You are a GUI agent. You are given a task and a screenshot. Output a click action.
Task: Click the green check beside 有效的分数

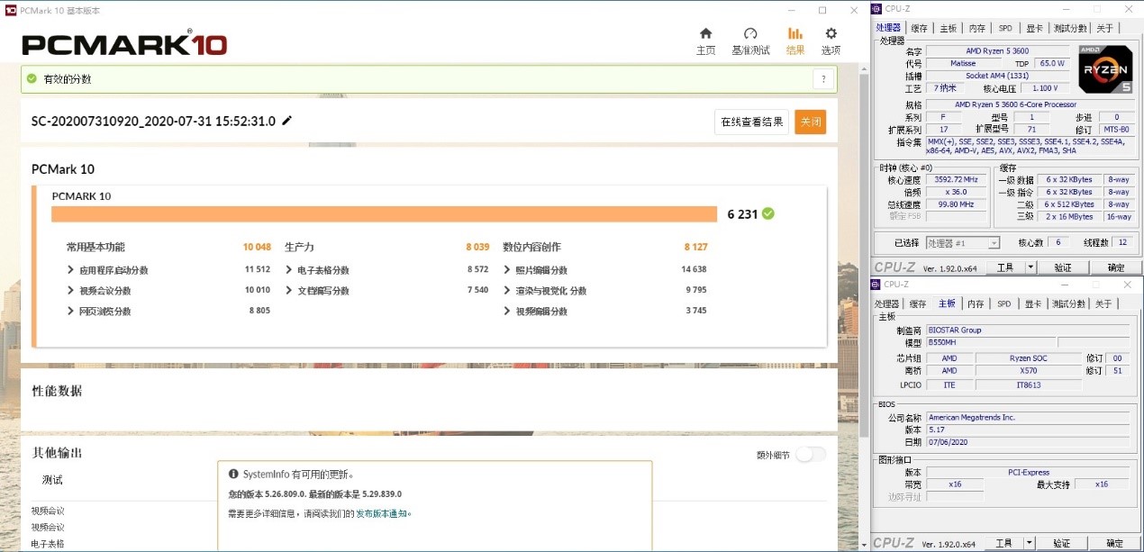pos(32,79)
